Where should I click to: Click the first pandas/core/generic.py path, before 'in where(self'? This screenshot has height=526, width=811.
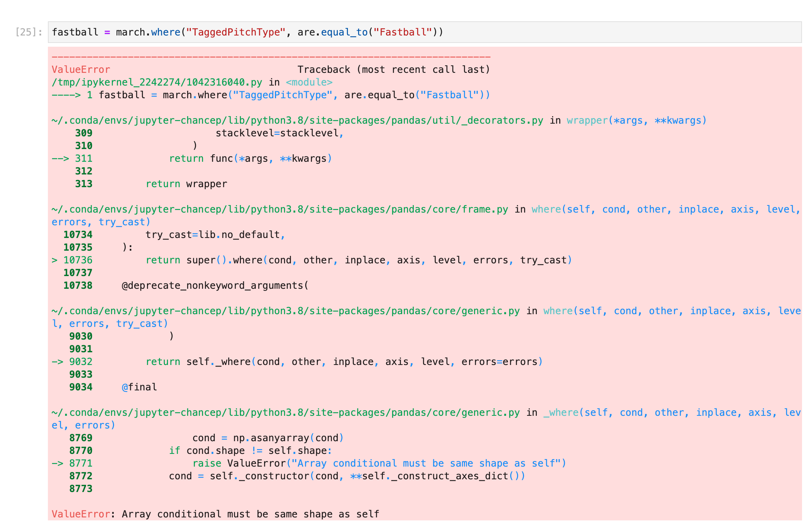point(286,311)
